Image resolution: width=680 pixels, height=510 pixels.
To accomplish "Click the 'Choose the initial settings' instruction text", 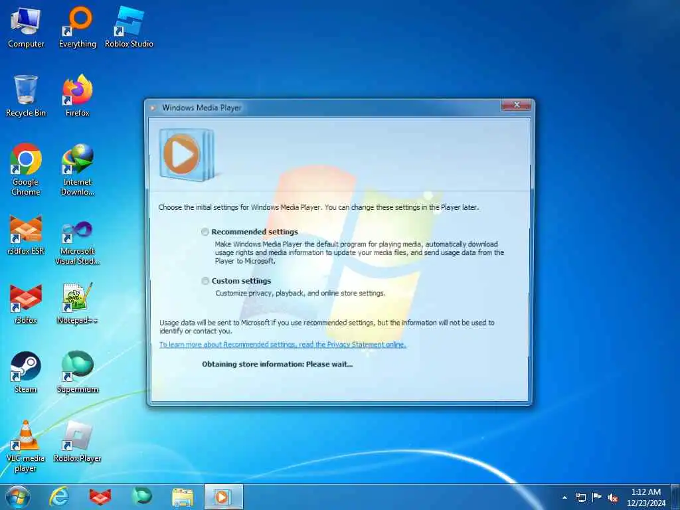I will [x=319, y=207].
